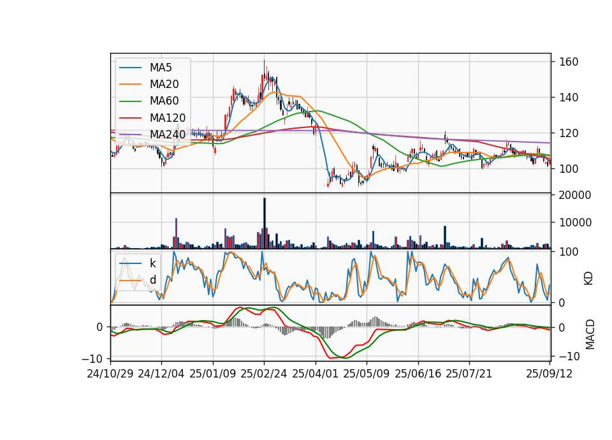Click the 25/06/16 date label

coord(418,374)
